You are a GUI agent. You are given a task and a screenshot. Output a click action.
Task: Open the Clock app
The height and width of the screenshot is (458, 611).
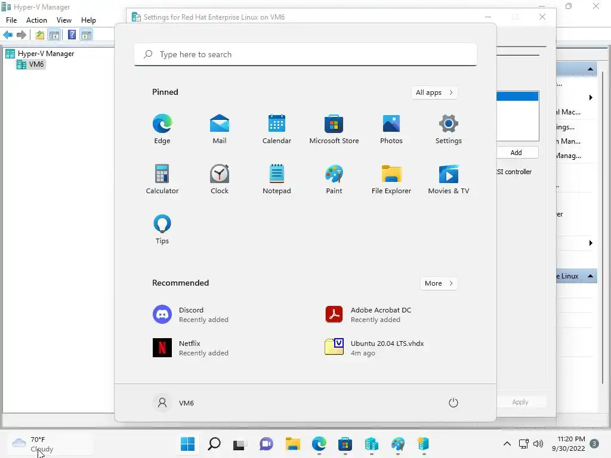(220, 180)
